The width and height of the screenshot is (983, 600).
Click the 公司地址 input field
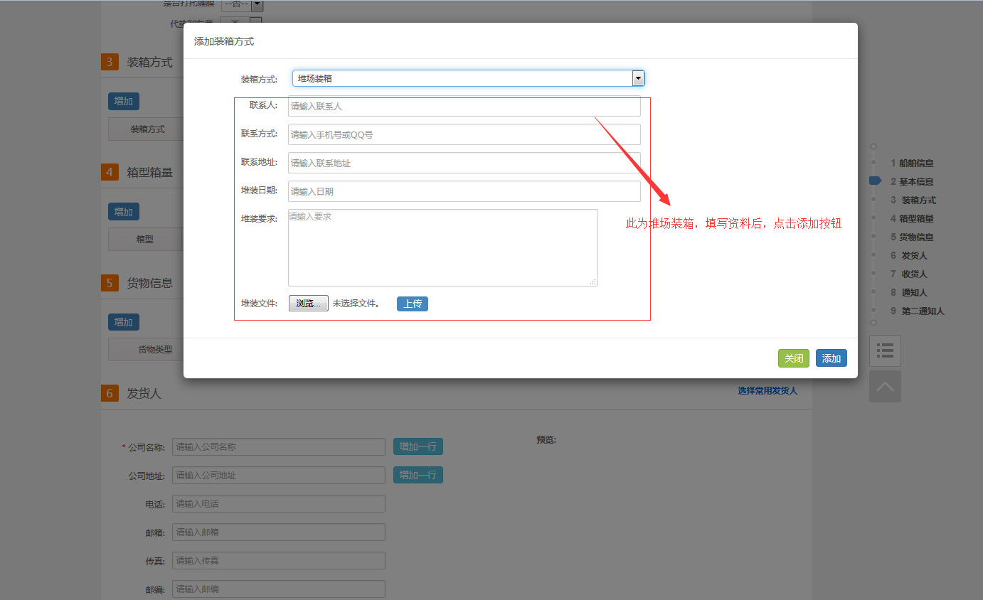pos(278,476)
